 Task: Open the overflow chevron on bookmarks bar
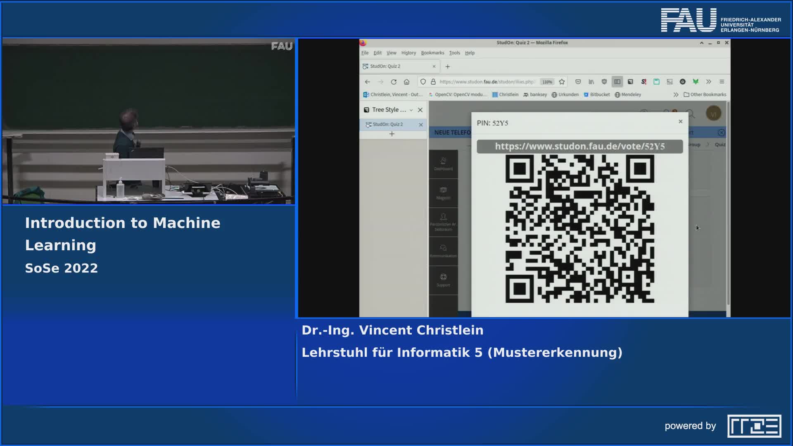(676, 94)
